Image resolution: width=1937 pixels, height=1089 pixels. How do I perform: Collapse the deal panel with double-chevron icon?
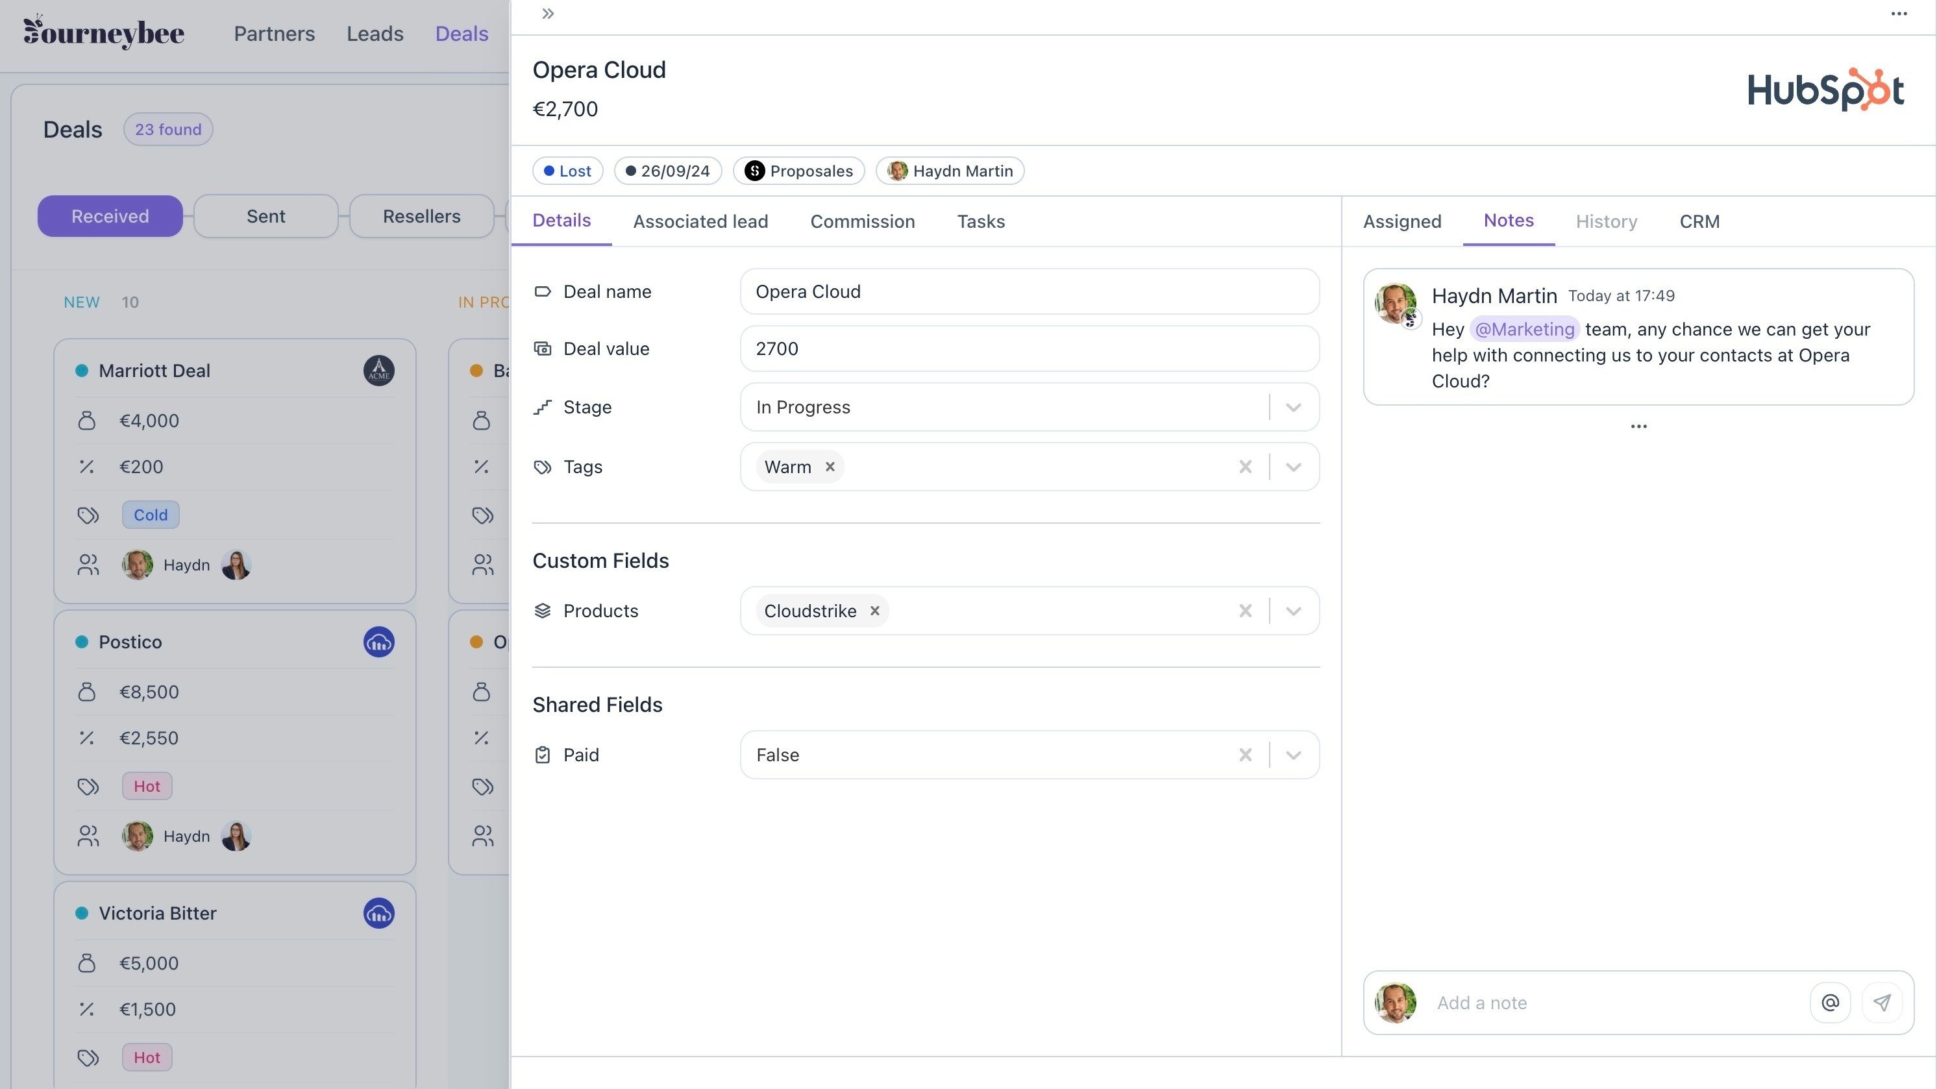[x=547, y=14]
